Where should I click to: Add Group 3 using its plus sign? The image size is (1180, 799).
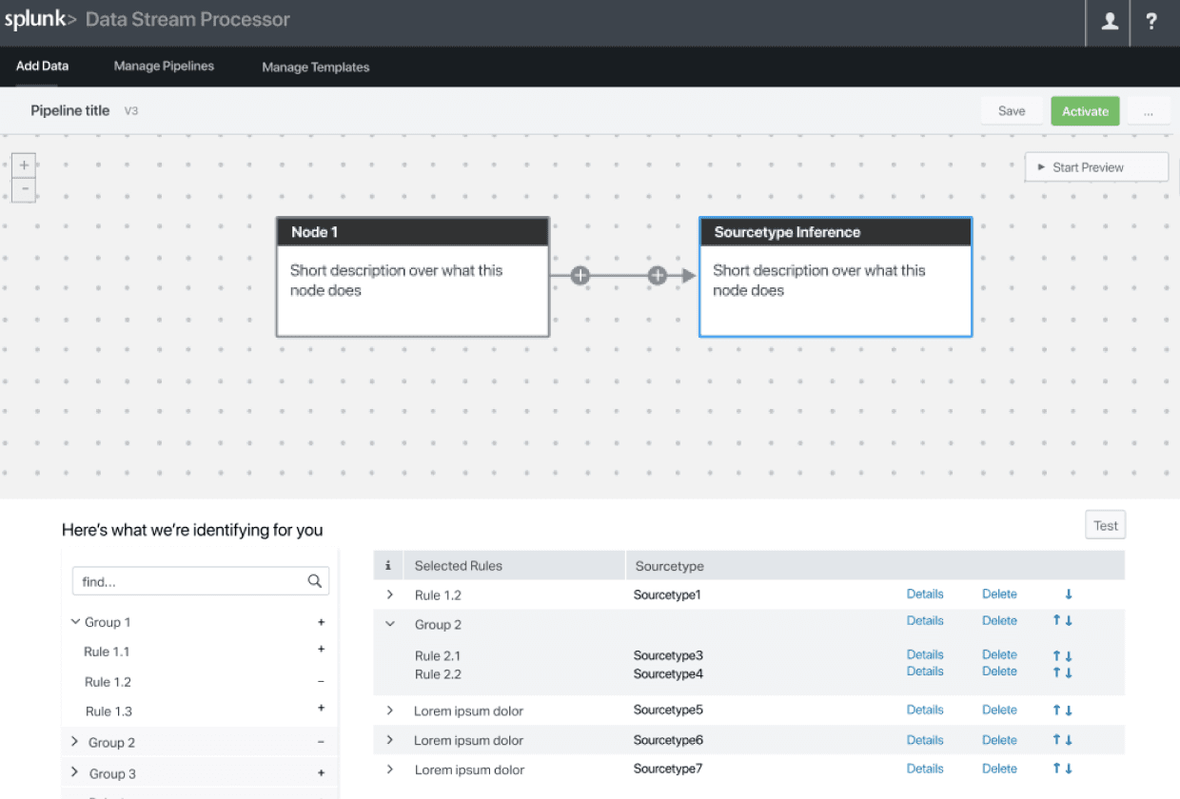321,773
